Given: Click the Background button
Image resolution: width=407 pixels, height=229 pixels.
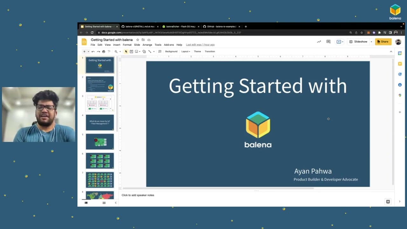Looking at the screenshot, I should pyautogui.click(x=171, y=52).
